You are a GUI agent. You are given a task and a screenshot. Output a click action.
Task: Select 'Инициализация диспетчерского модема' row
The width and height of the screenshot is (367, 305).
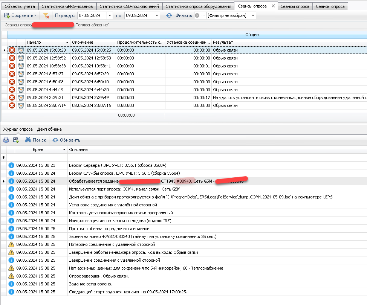tap(184, 221)
